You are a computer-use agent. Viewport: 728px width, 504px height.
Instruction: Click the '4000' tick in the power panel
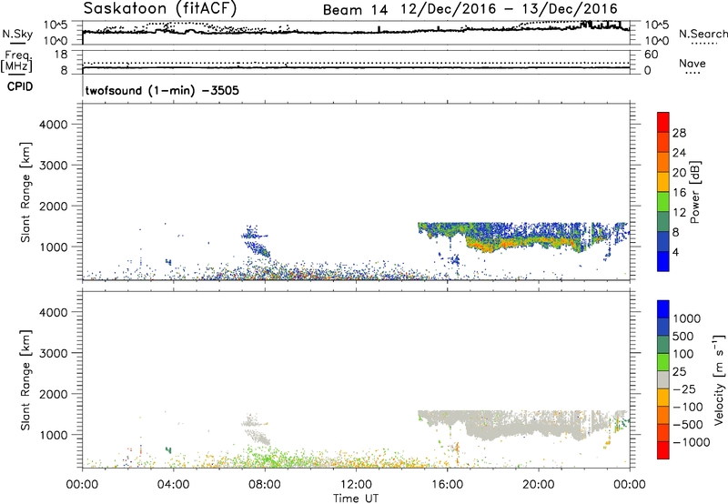click(54, 125)
